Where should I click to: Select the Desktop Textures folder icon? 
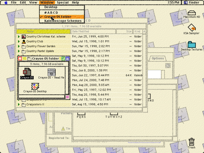coord(192,44)
